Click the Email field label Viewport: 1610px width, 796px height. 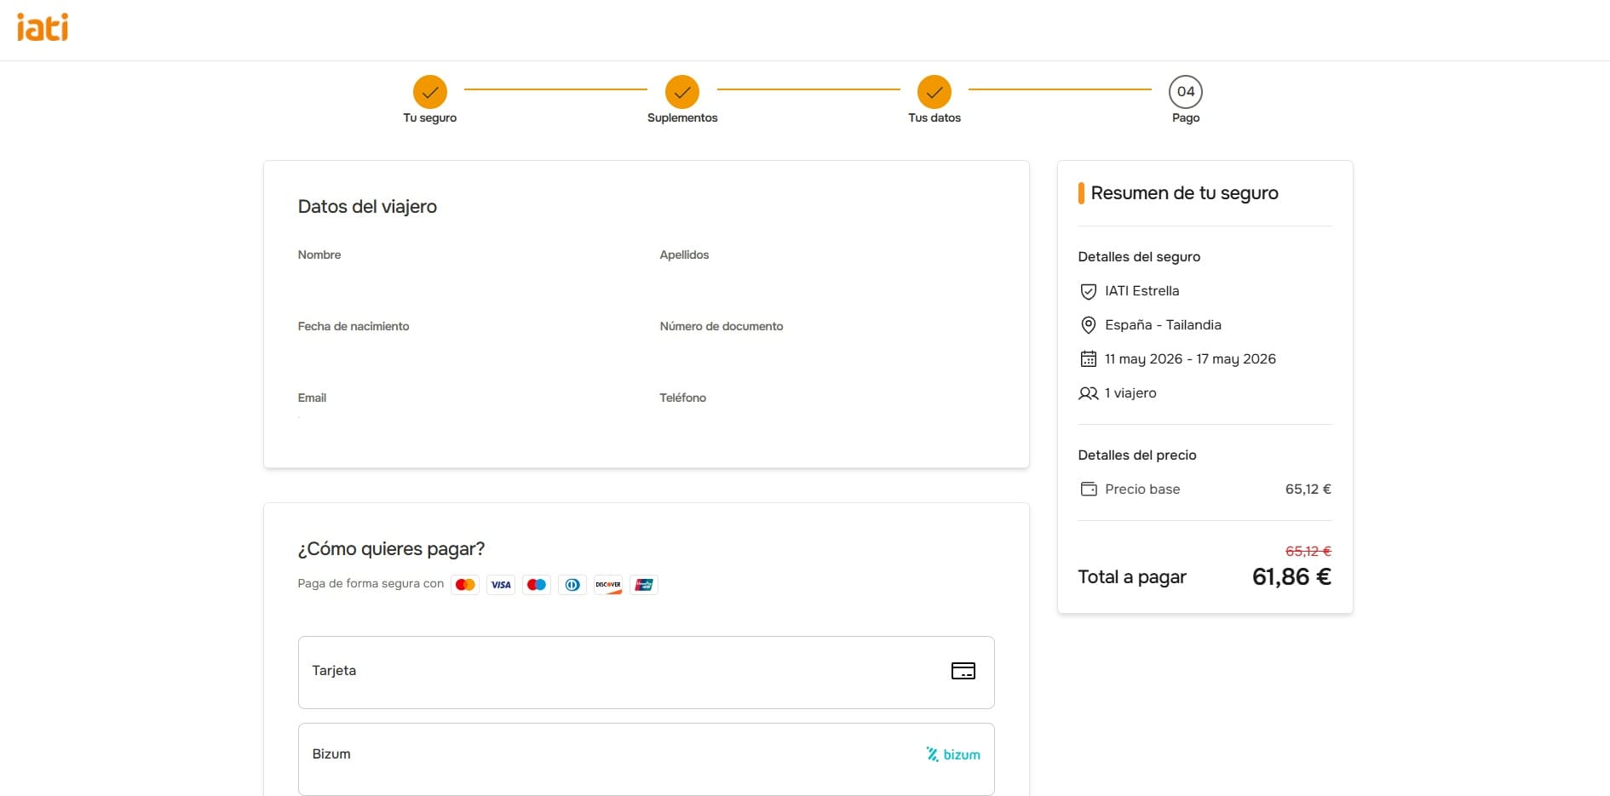[x=312, y=398]
